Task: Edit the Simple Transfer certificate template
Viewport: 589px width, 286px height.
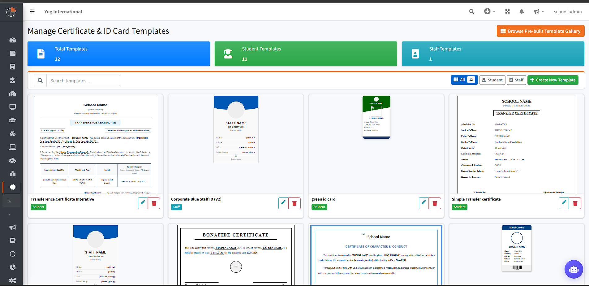Action: click(x=564, y=203)
